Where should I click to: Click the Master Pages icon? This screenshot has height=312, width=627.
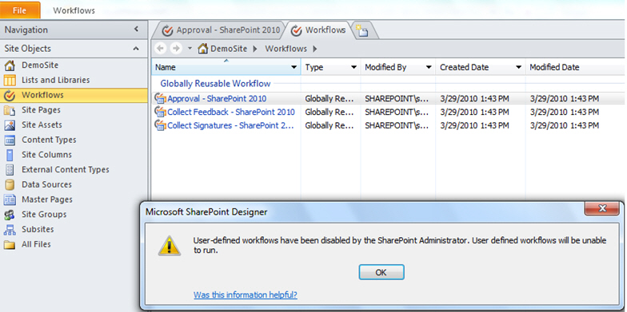pos(10,199)
